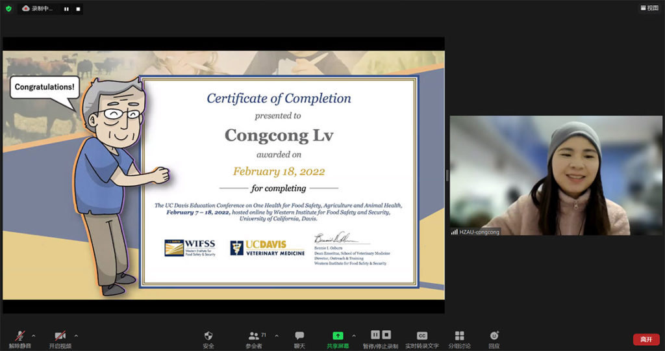Expand share screen options arrow

354,335
